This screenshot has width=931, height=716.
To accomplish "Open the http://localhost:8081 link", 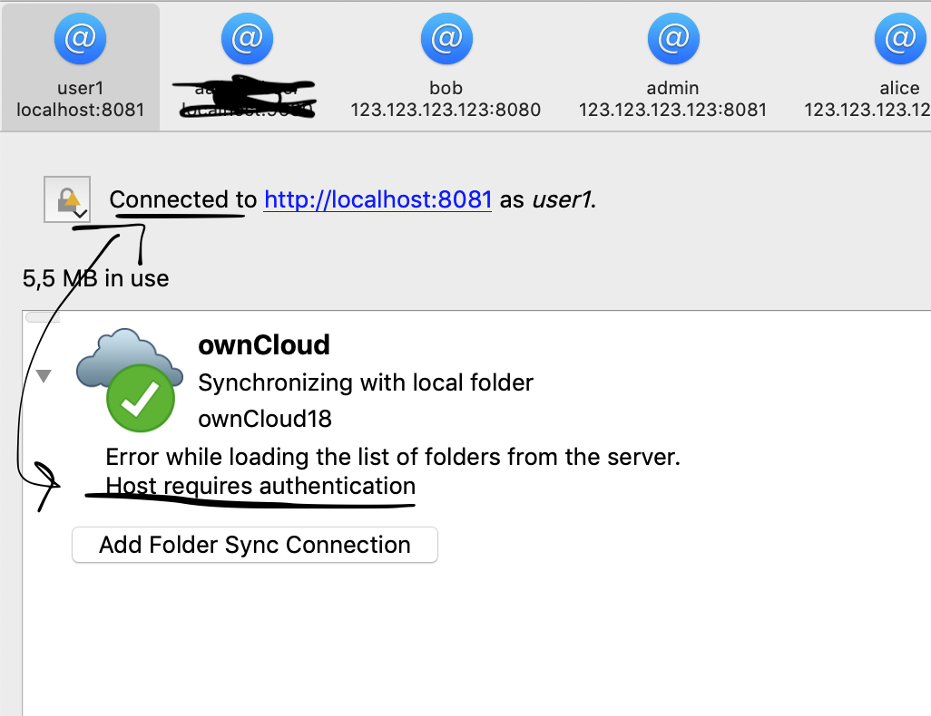I will [377, 199].
